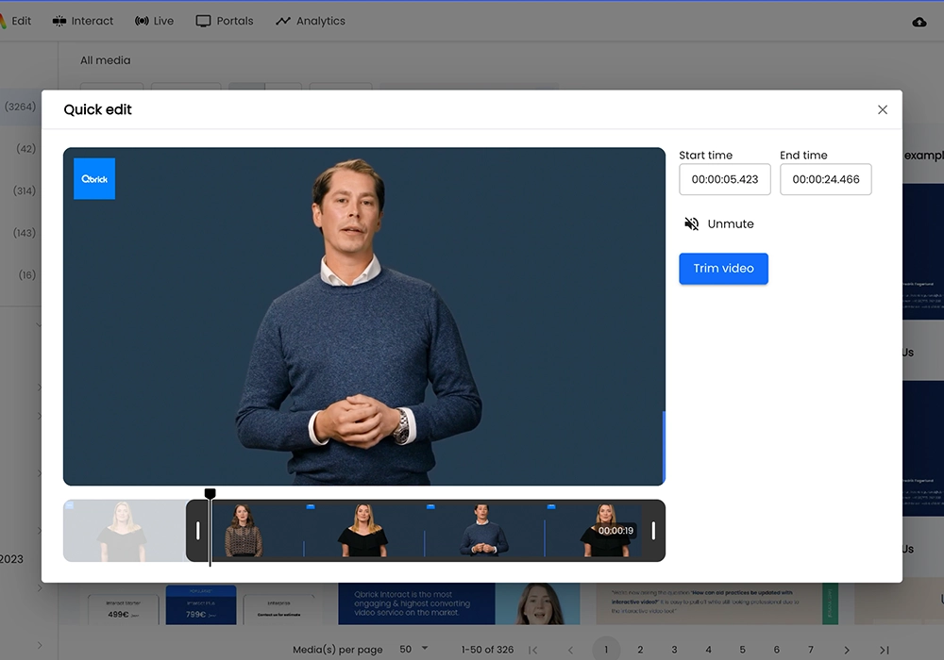
Task: Click the cloud upload icon
Action: click(919, 21)
